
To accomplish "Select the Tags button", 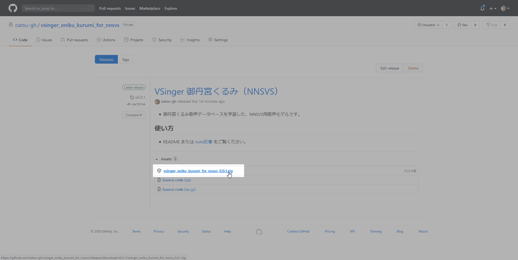I will click(x=126, y=60).
